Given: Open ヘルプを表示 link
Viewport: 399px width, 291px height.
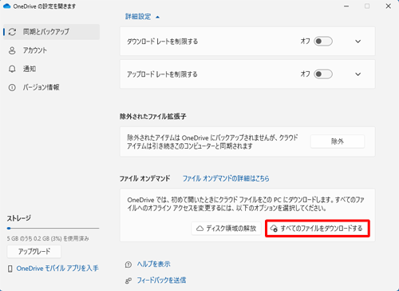Looking at the screenshot, I should (x=154, y=264).
